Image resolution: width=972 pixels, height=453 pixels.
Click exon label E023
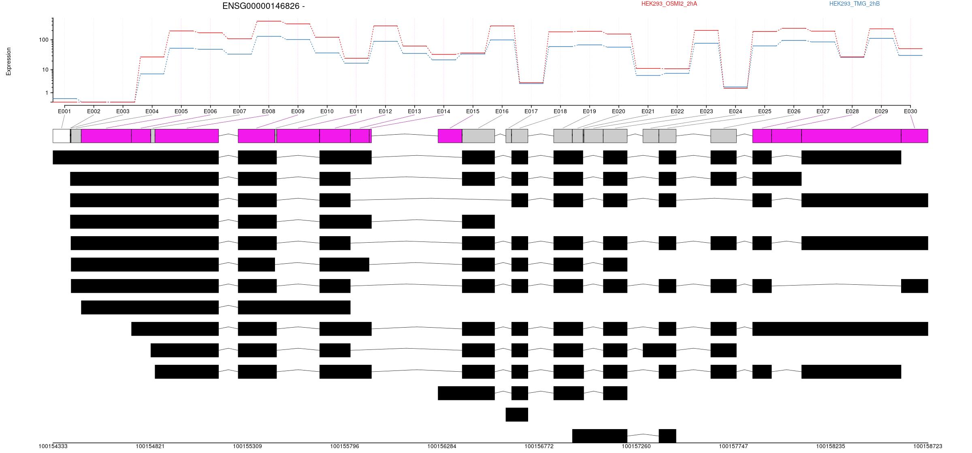click(x=706, y=111)
